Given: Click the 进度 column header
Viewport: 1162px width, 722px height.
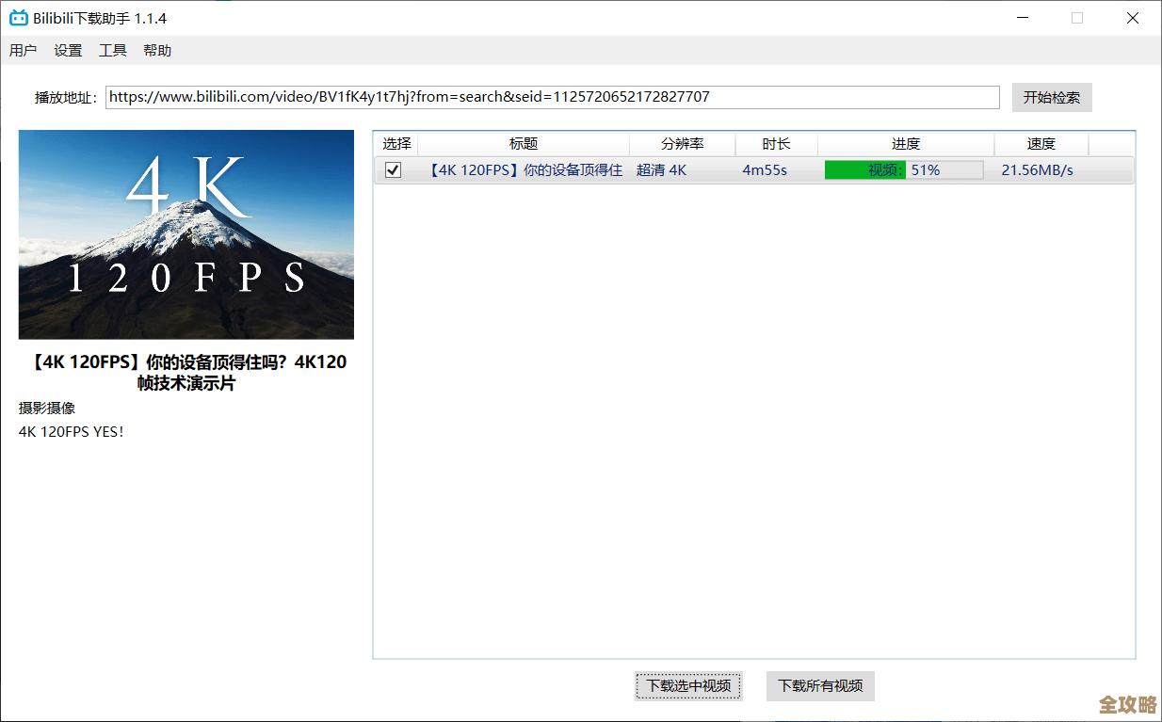Looking at the screenshot, I should [906, 143].
